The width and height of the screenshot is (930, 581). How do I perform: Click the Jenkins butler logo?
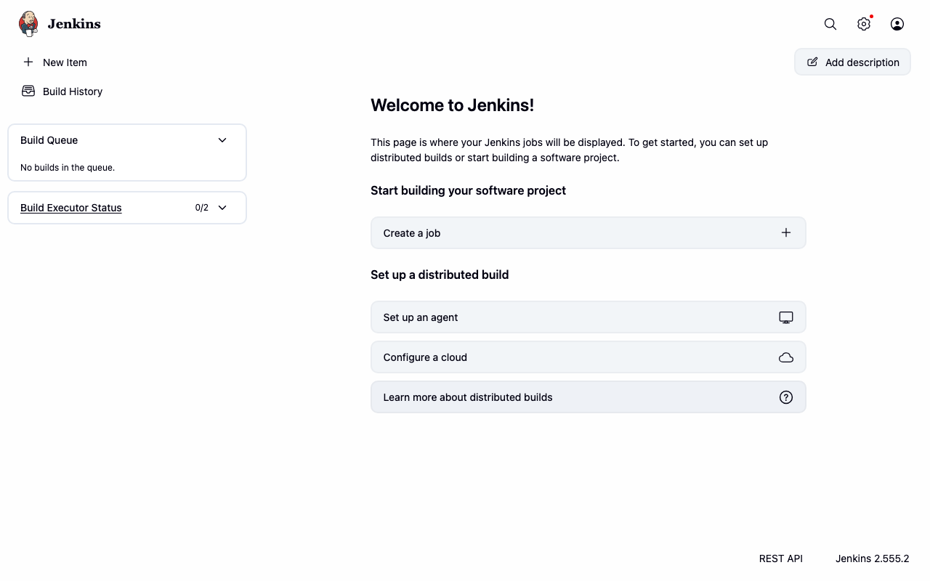28,24
